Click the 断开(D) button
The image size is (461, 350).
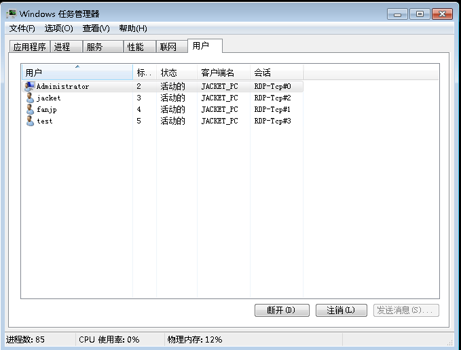coord(282,310)
